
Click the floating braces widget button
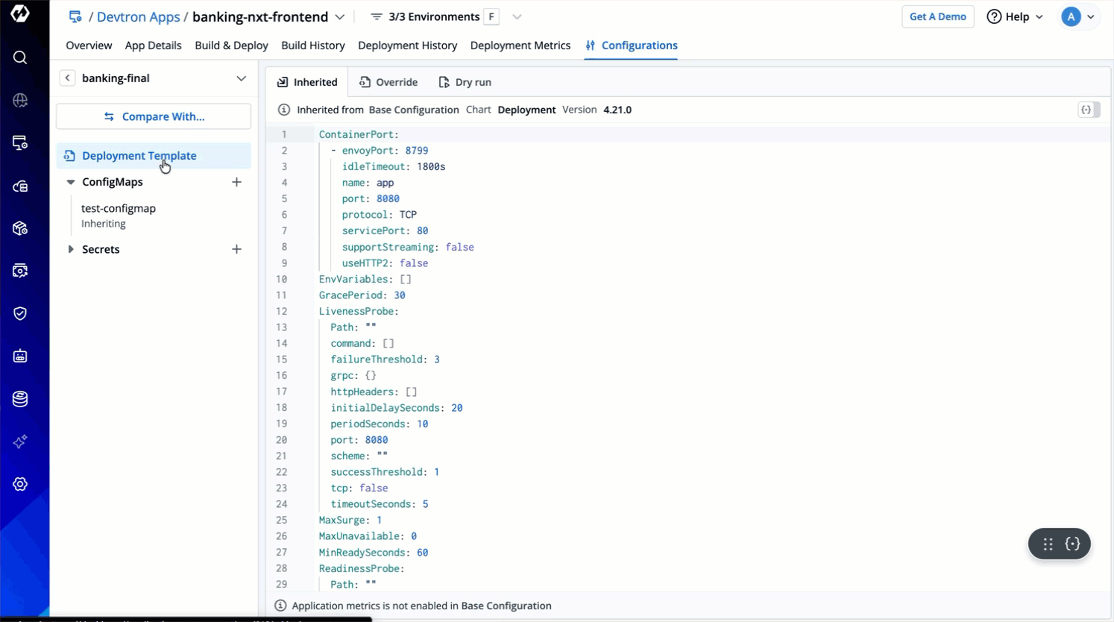pyautogui.click(x=1072, y=544)
